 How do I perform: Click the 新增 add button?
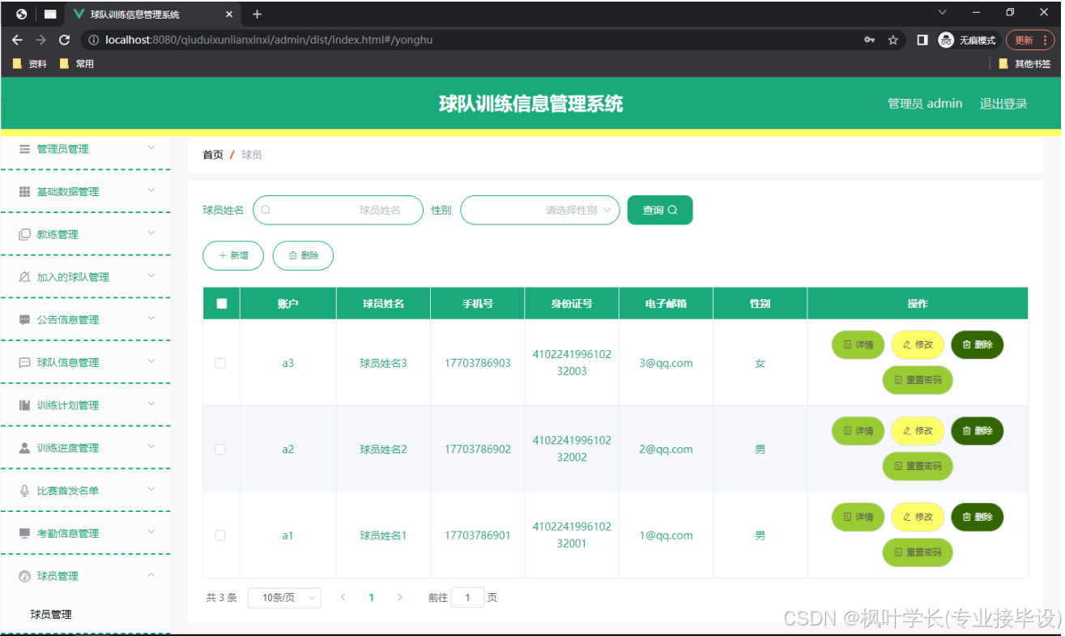point(233,255)
